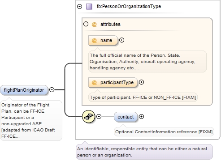Image resolution: width=221 pixels, height=161 pixels.
Task: Collapse the flightPlanOriginator element
Action: [52, 90]
